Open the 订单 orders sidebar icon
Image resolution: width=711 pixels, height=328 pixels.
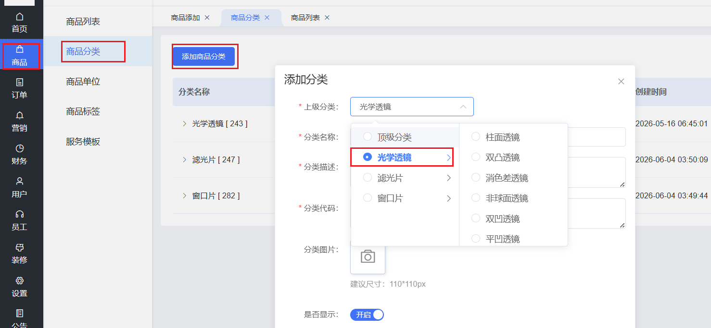pos(20,83)
